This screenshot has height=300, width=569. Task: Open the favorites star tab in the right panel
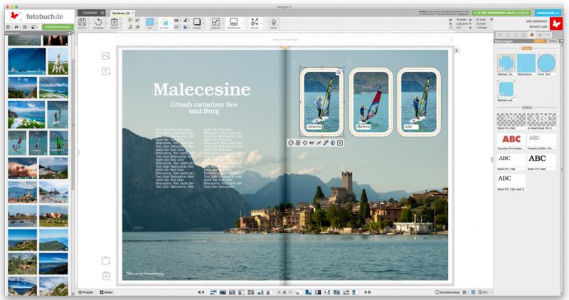point(531,34)
